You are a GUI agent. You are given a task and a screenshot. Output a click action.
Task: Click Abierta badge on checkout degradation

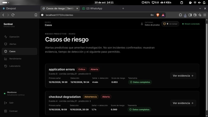[106, 97]
